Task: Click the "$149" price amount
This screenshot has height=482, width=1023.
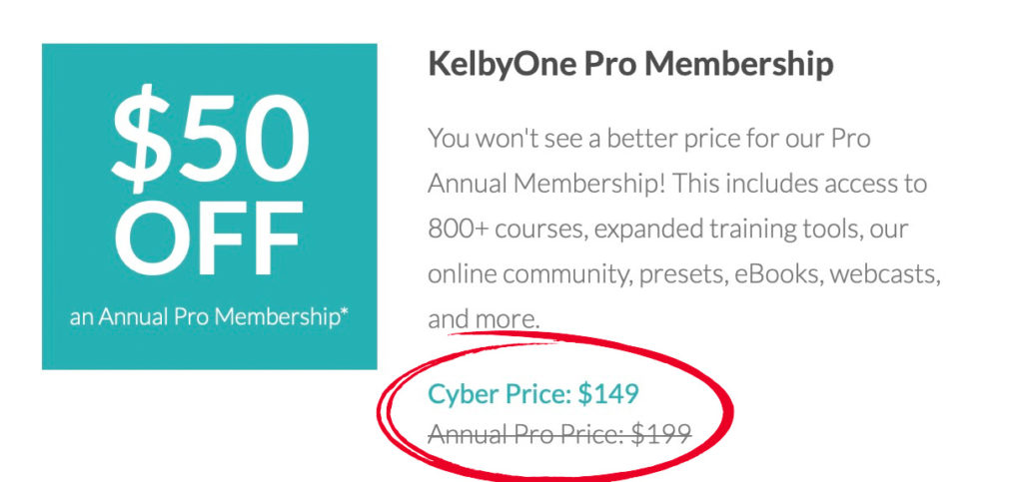Action: [608, 394]
